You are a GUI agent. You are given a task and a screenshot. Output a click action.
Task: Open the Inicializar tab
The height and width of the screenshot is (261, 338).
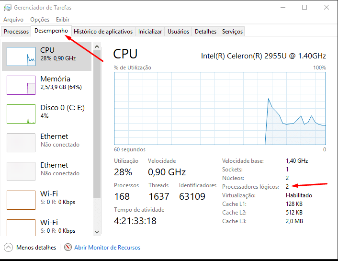(x=150, y=32)
